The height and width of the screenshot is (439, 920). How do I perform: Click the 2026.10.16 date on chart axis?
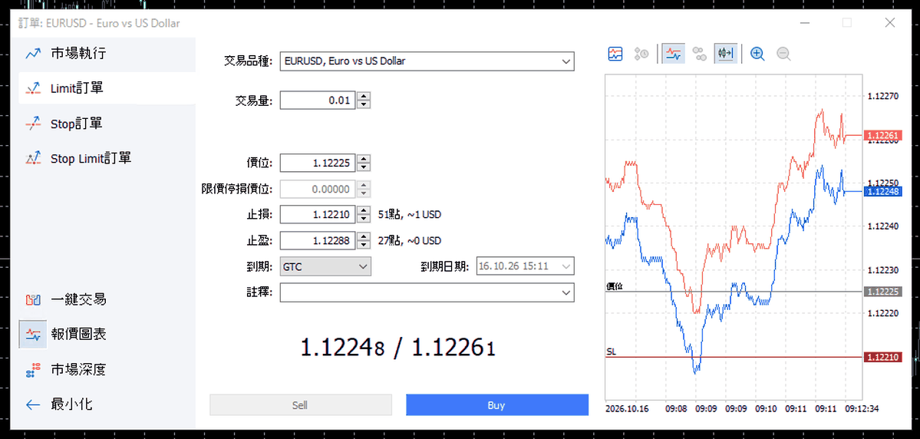tap(627, 408)
